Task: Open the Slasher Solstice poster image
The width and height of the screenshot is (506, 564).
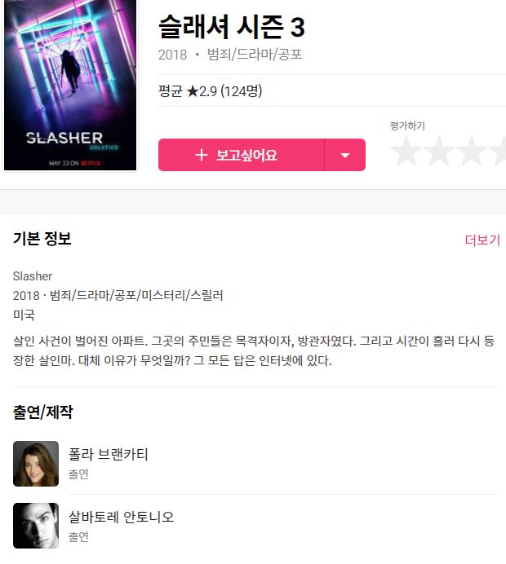Action: (70, 85)
